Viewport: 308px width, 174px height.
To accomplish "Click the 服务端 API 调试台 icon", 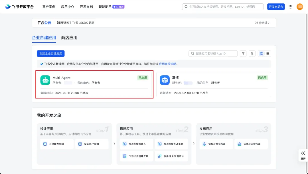I will coord(160,156).
